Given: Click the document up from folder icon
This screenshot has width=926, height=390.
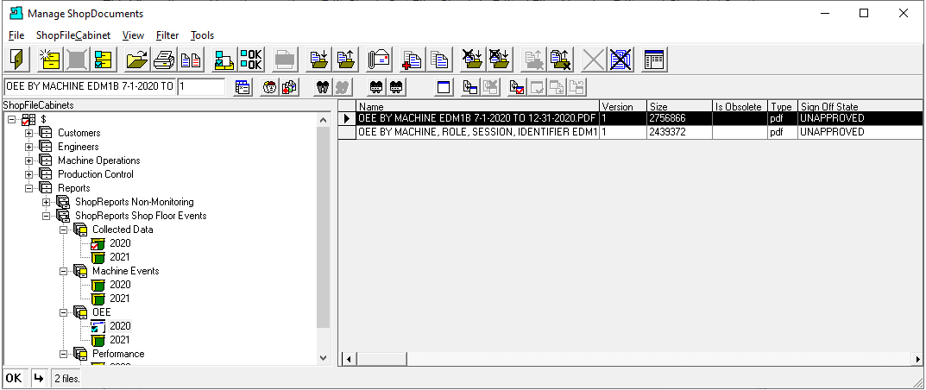Looking at the screenshot, I should click(x=347, y=60).
